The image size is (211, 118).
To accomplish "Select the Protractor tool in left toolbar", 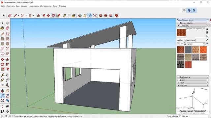I will pos(2,80).
